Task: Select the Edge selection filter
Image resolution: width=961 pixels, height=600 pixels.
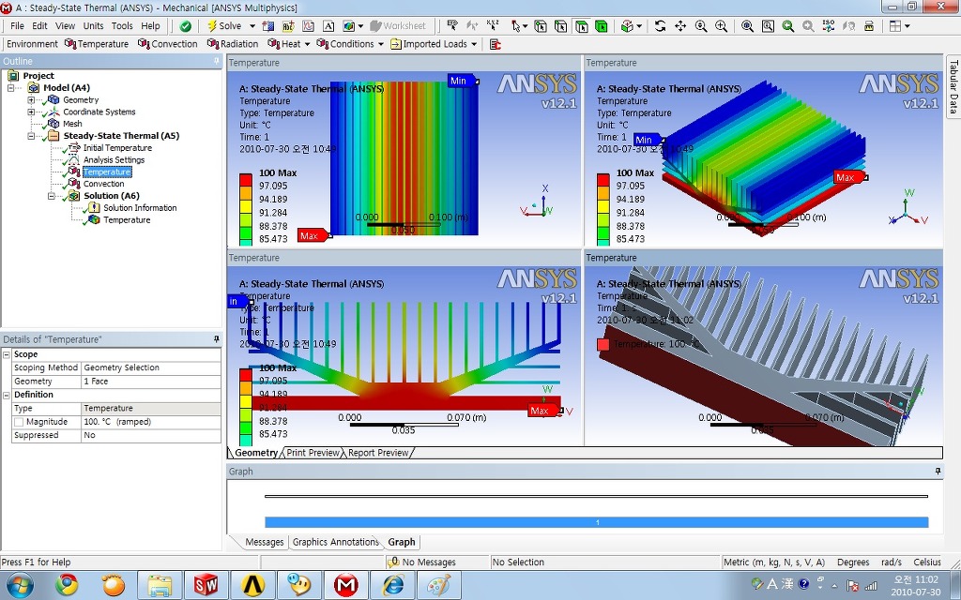Action: coord(560,25)
